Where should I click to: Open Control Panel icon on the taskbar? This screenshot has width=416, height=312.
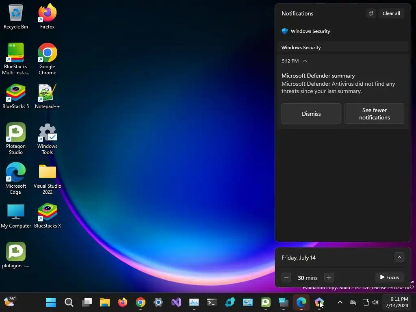248,302
